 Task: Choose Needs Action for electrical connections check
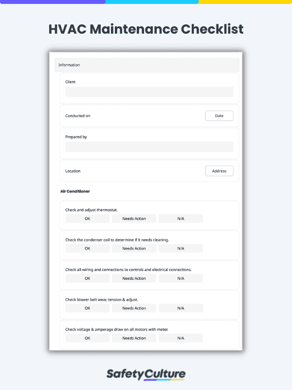[x=134, y=278]
